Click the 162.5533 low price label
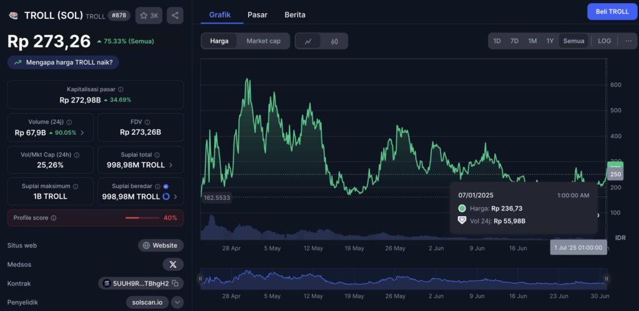The width and height of the screenshot is (639, 311). 218,198
